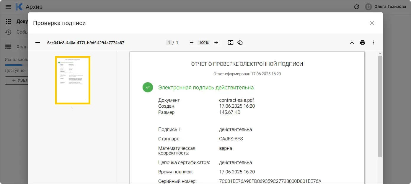Click the fit to page icon

pyautogui.click(x=231, y=42)
